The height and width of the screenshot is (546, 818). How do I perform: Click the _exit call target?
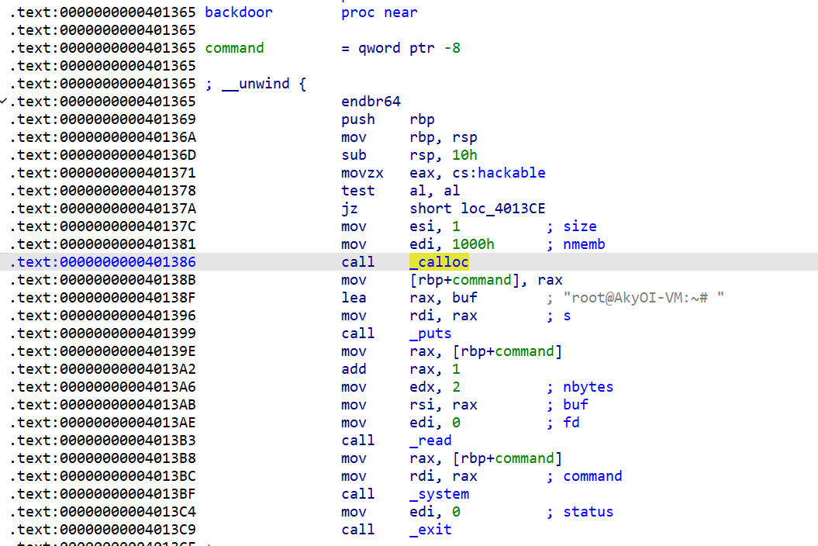coord(430,530)
